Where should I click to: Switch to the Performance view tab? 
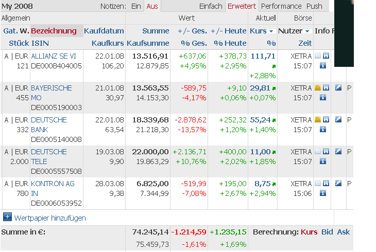(281, 6)
